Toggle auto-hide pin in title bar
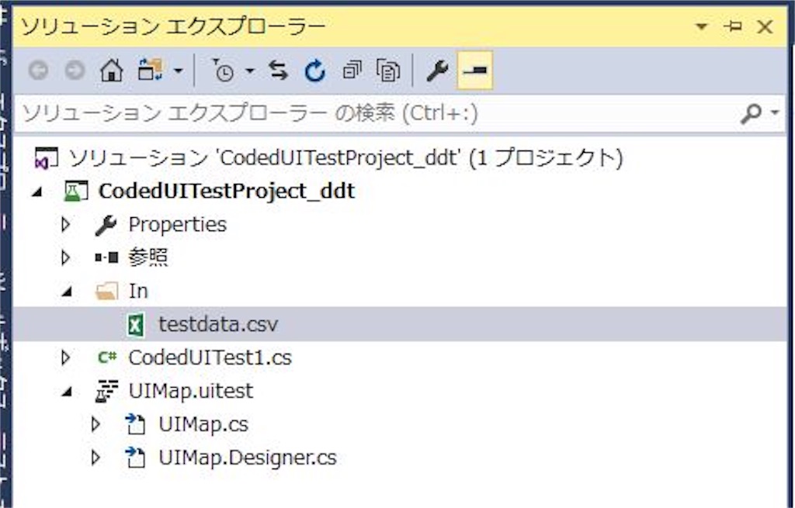Image resolution: width=795 pixels, height=508 pixels. tap(733, 26)
